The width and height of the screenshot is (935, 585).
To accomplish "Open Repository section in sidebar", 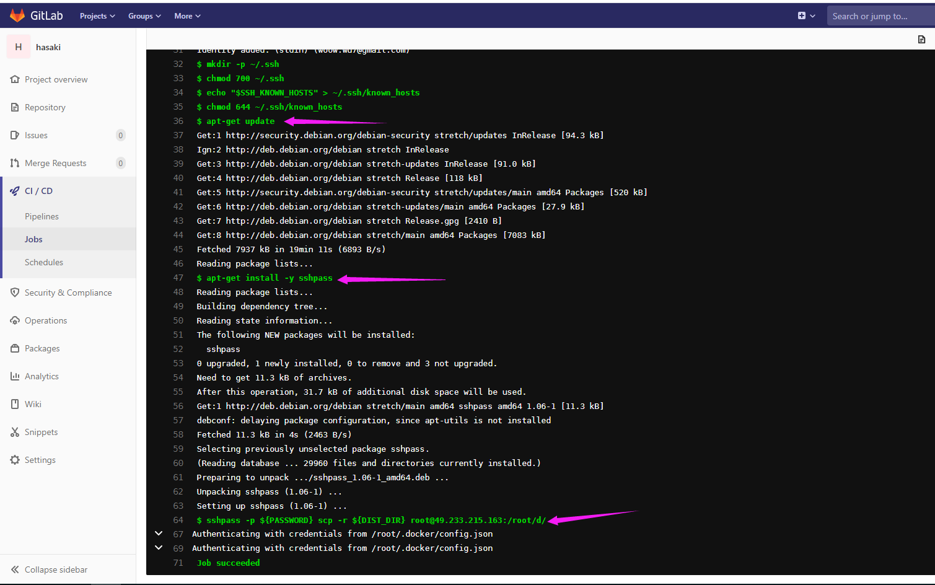I will 45,107.
